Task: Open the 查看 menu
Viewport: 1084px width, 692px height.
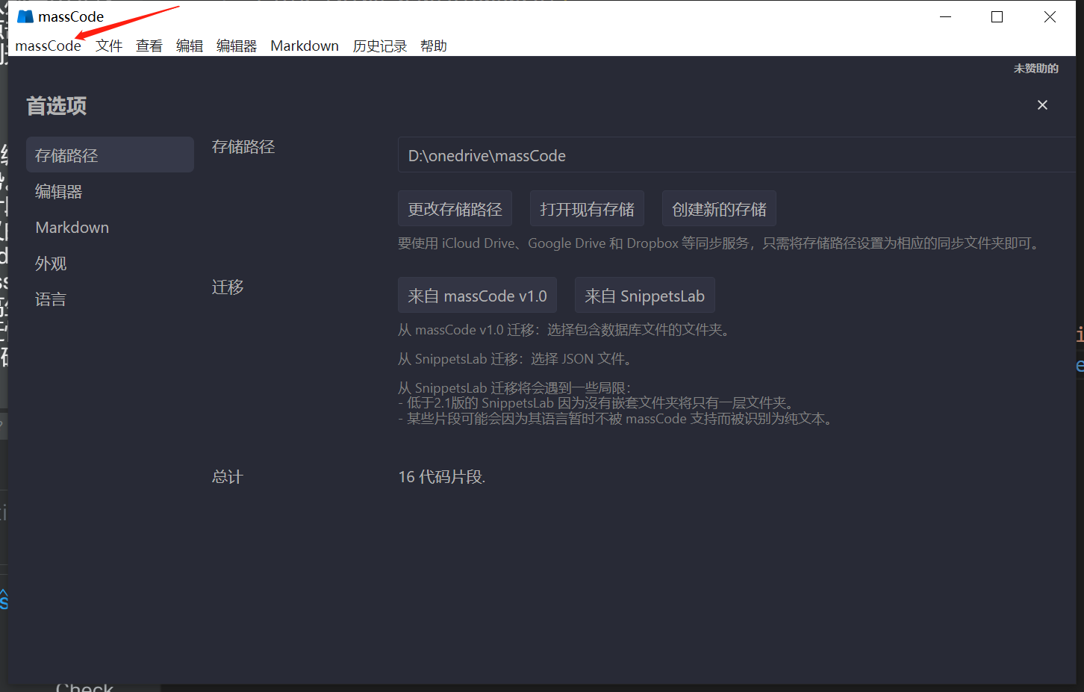Action: (x=149, y=46)
